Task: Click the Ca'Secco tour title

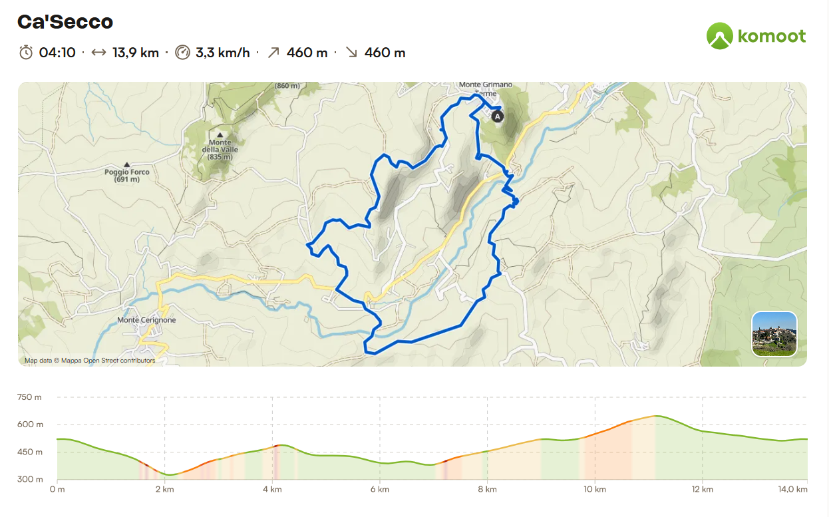Action: pos(65,22)
